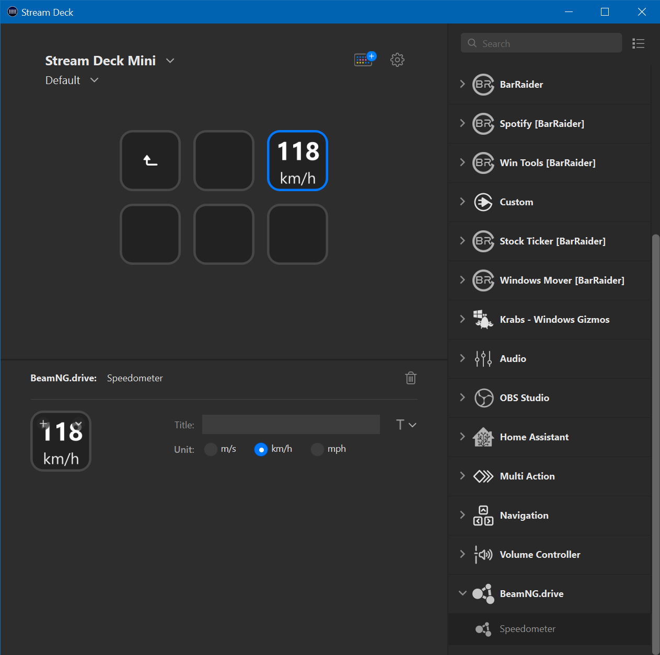The image size is (660, 655).
Task: Open the title text style dropdown
Action: [x=406, y=425]
